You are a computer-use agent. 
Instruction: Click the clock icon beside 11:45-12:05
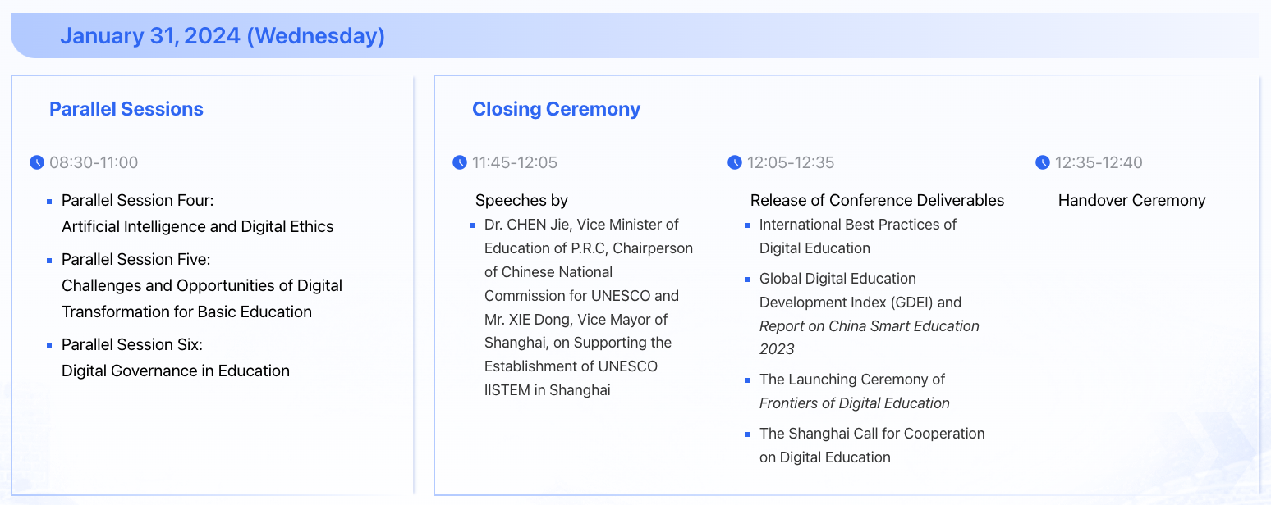point(460,162)
